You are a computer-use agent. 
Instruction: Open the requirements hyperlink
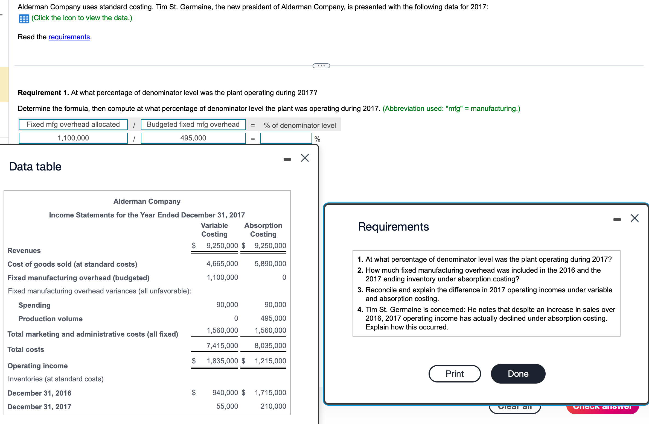69,37
